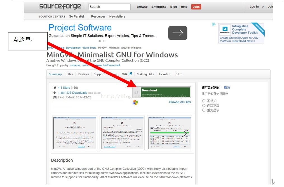
Task: Open the Blog link
Action: coord(173,7)
